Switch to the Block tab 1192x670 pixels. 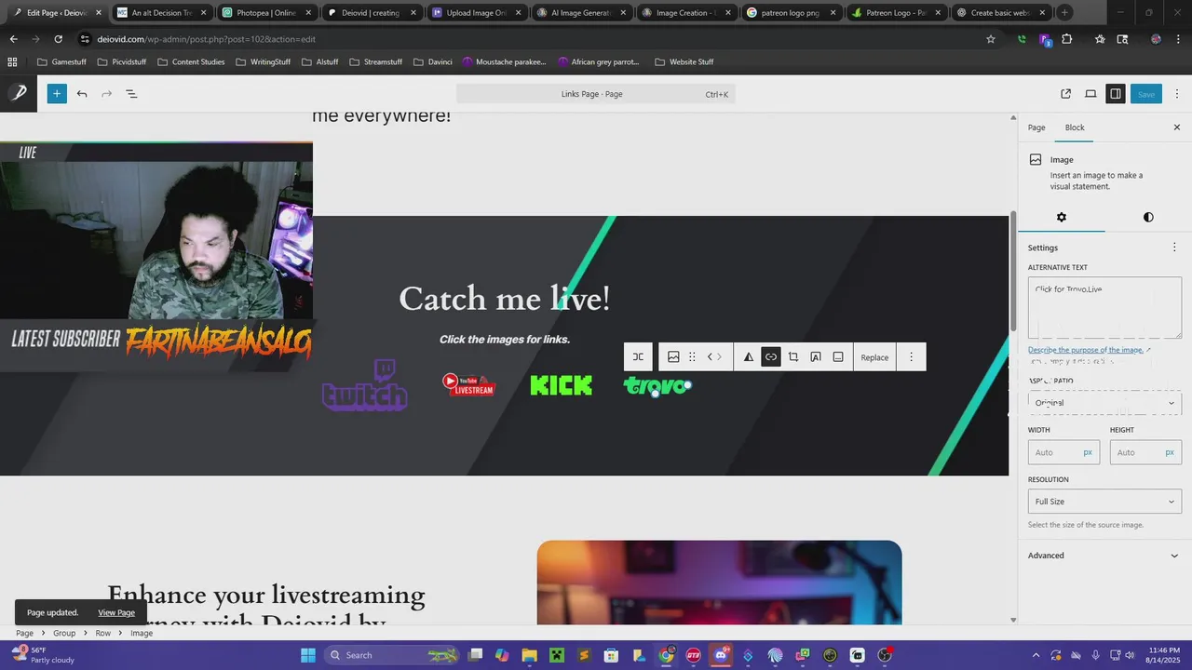(x=1075, y=127)
